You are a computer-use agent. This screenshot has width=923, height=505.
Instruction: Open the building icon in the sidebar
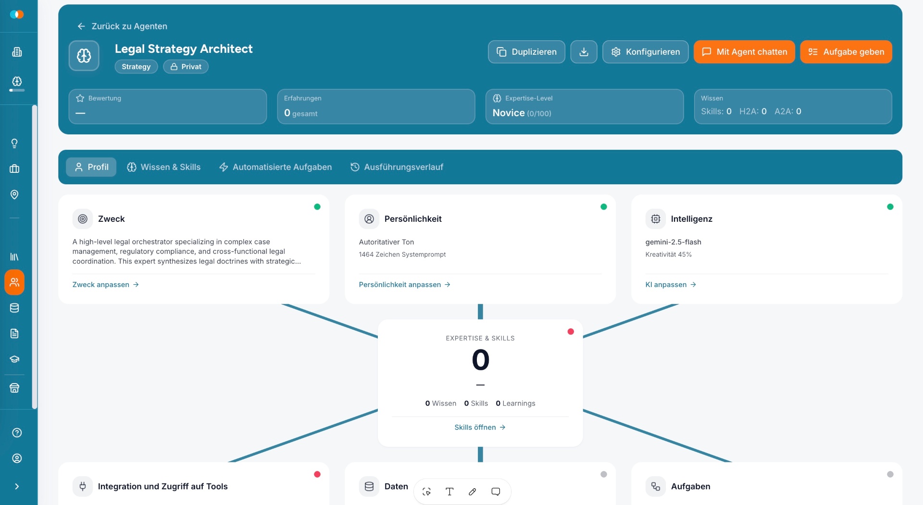pos(17,52)
